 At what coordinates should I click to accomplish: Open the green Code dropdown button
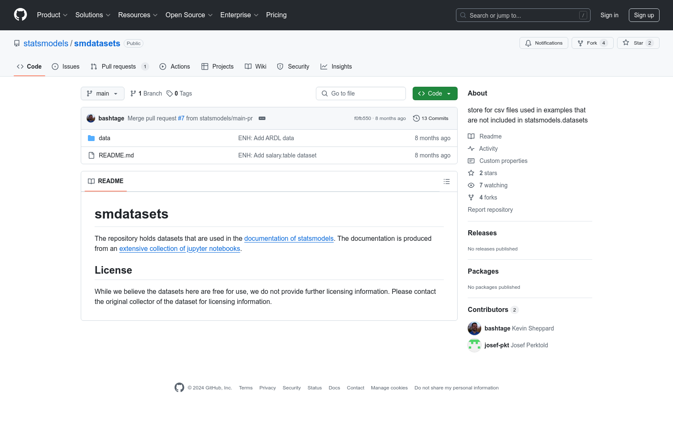(435, 93)
